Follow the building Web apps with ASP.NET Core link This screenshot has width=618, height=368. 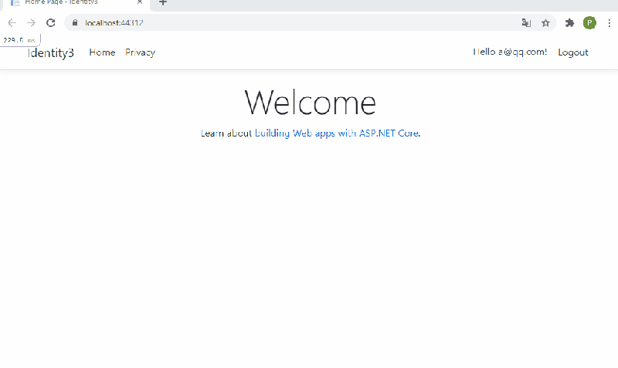point(337,133)
